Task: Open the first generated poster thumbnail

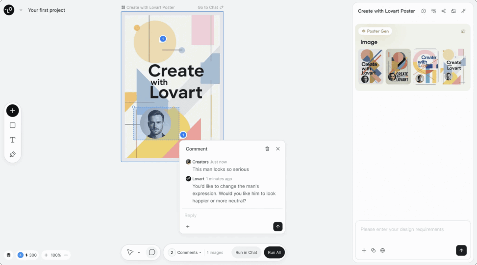Action: pos(371,67)
